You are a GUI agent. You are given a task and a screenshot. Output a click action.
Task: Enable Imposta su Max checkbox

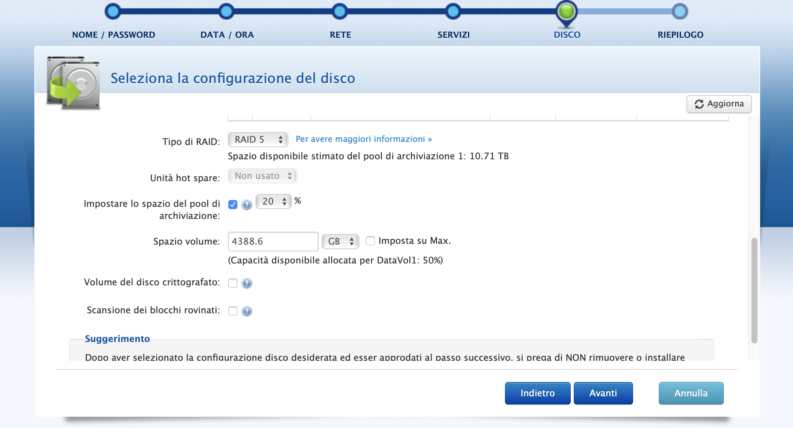pos(370,241)
